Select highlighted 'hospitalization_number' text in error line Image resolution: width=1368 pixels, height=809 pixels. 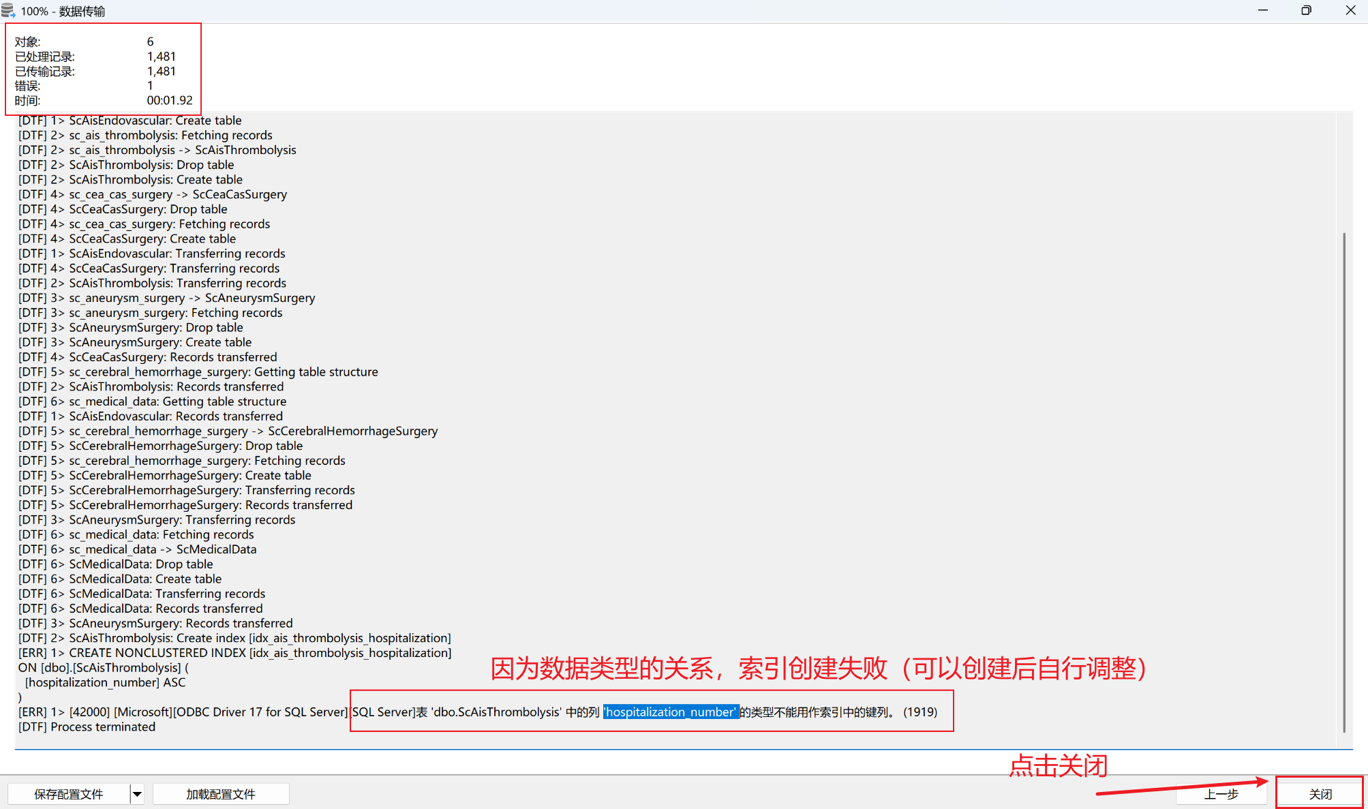pyautogui.click(x=671, y=712)
